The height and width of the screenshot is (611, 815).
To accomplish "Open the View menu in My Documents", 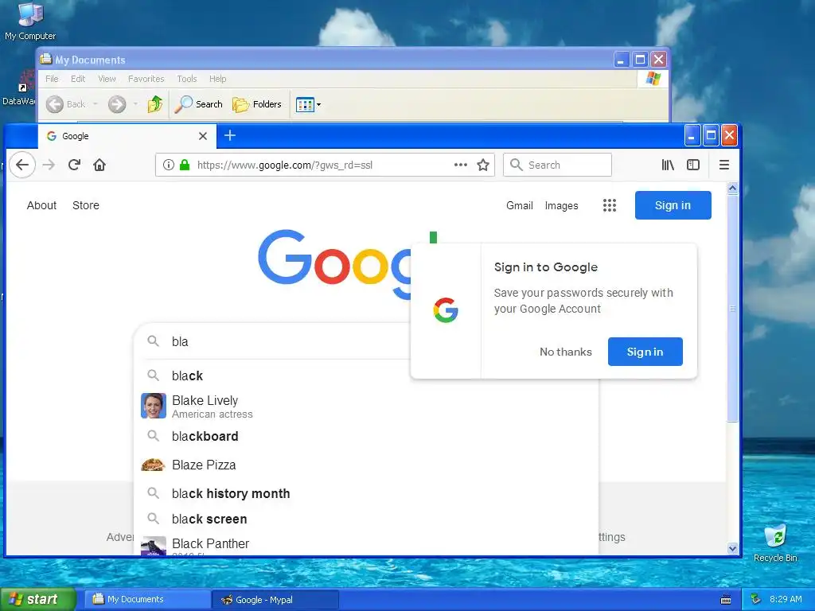I will pos(107,79).
